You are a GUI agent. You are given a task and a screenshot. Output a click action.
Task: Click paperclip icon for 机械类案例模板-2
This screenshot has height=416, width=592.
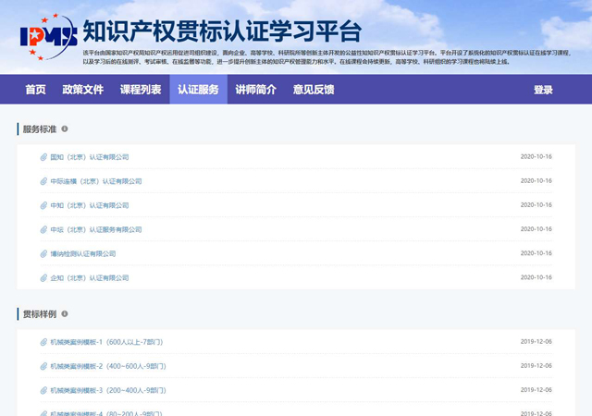(43, 366)
